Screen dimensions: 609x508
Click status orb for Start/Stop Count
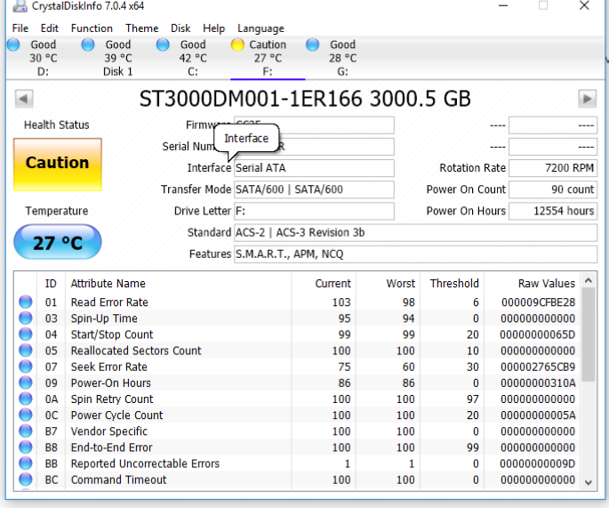coord(26,335)
